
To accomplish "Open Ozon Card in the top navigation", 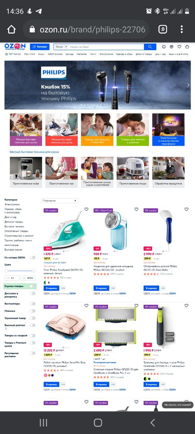I will click(x=29, y=54).
